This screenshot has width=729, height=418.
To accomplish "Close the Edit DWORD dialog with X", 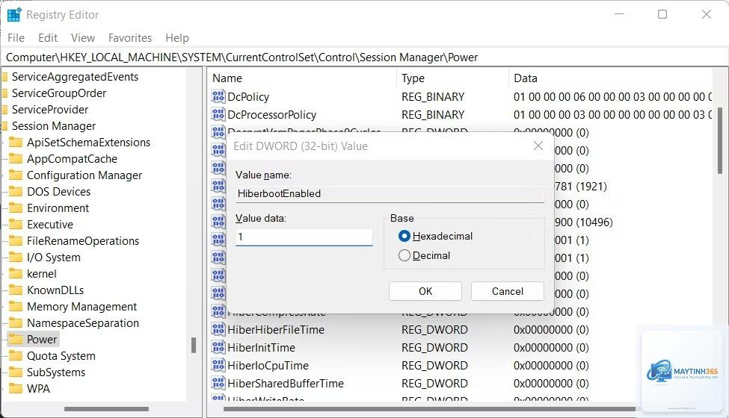I will [538, 146].
